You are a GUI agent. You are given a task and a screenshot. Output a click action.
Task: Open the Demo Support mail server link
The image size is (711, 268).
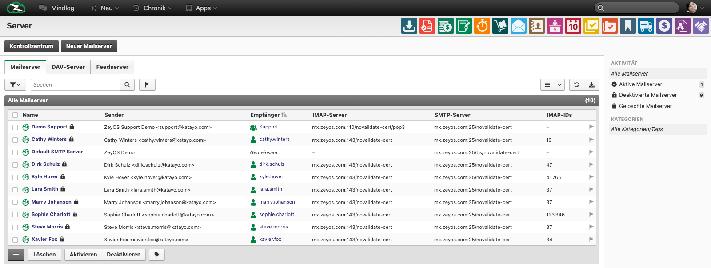[x=49, y=127]
